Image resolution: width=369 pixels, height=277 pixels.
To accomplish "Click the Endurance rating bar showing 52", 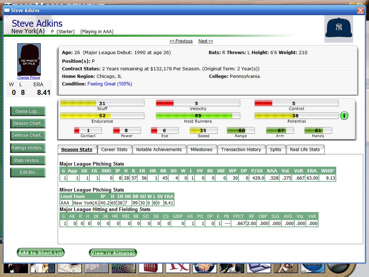I will 102,116.
